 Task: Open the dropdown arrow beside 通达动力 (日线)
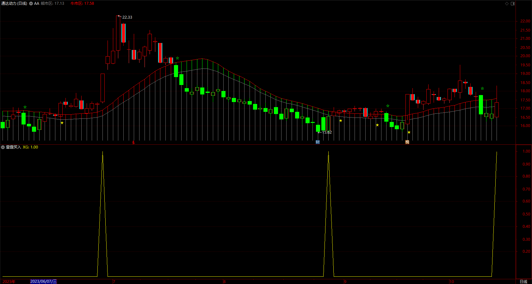pos(31,3)
